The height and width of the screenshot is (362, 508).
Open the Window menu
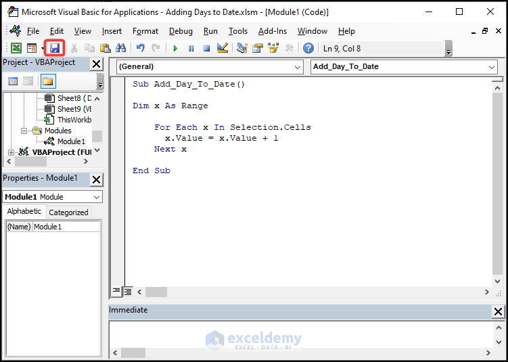(313, 31)
